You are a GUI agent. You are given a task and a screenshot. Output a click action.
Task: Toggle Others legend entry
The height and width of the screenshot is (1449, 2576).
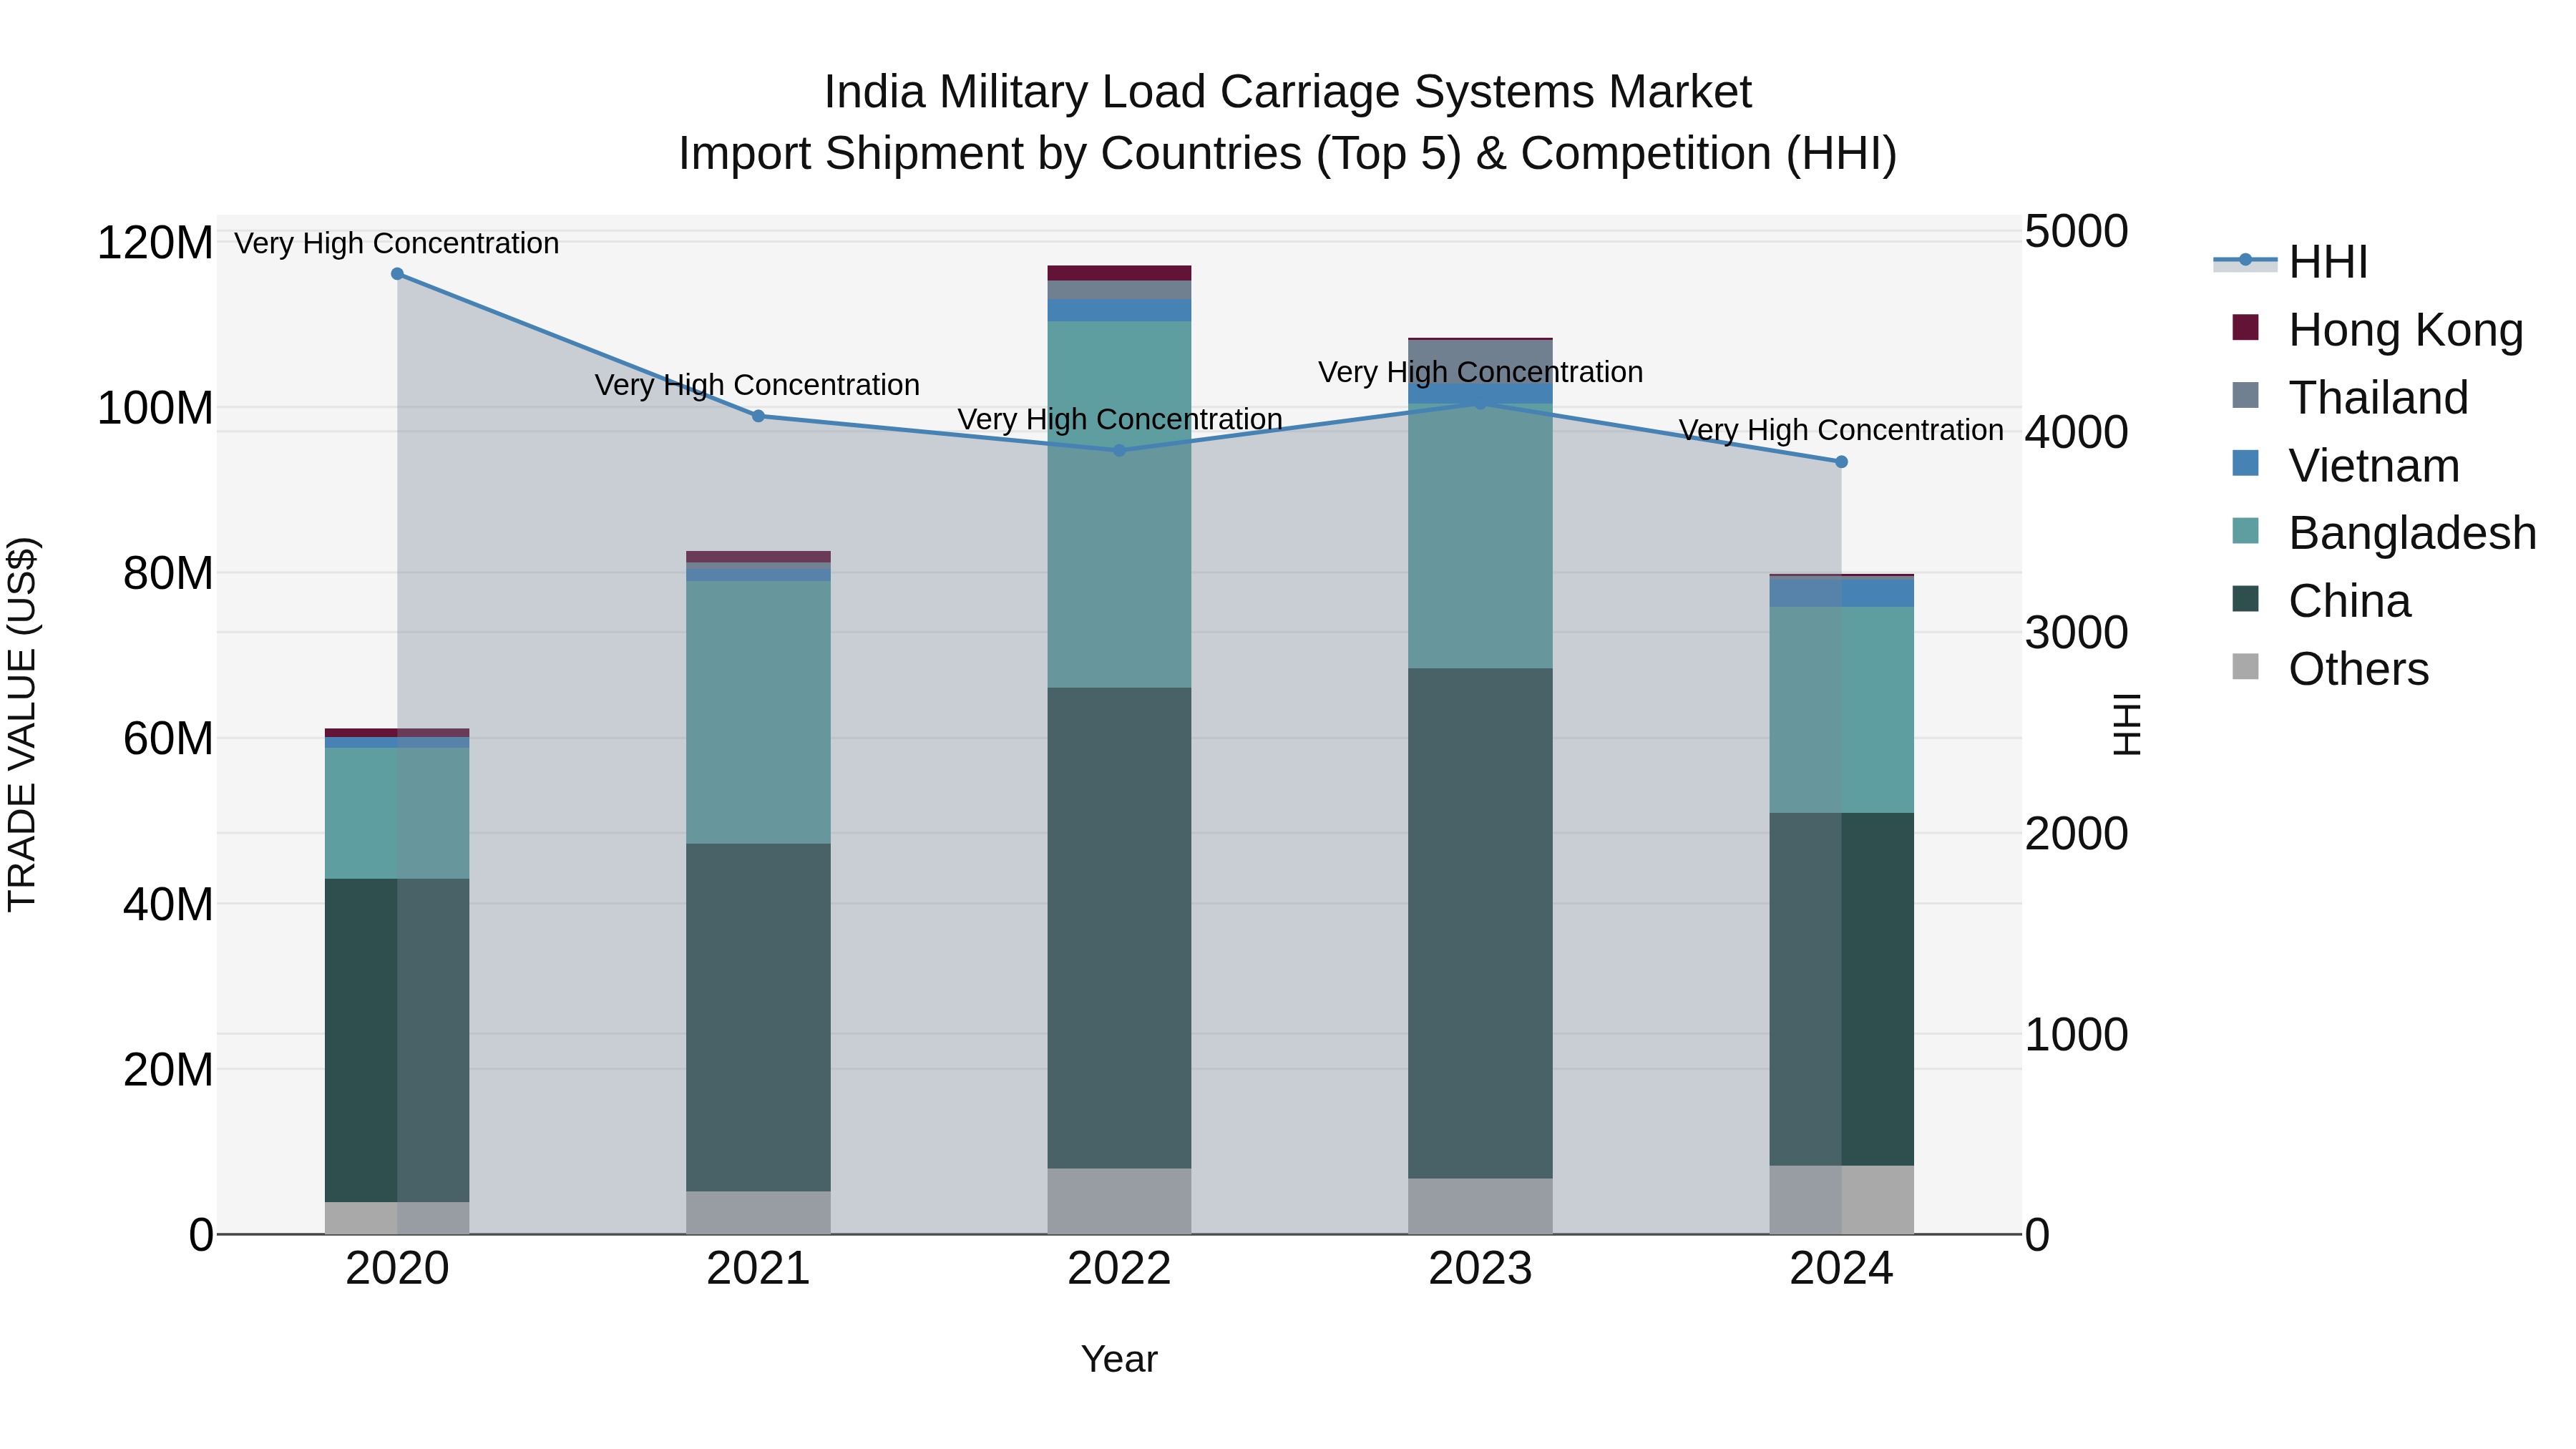2330,669
